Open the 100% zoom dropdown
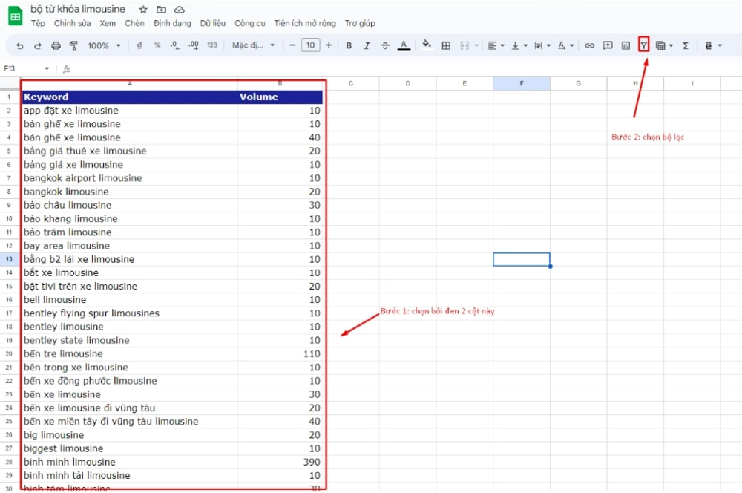This screenshot has height=493, width=742. click(x=104, y=45)
